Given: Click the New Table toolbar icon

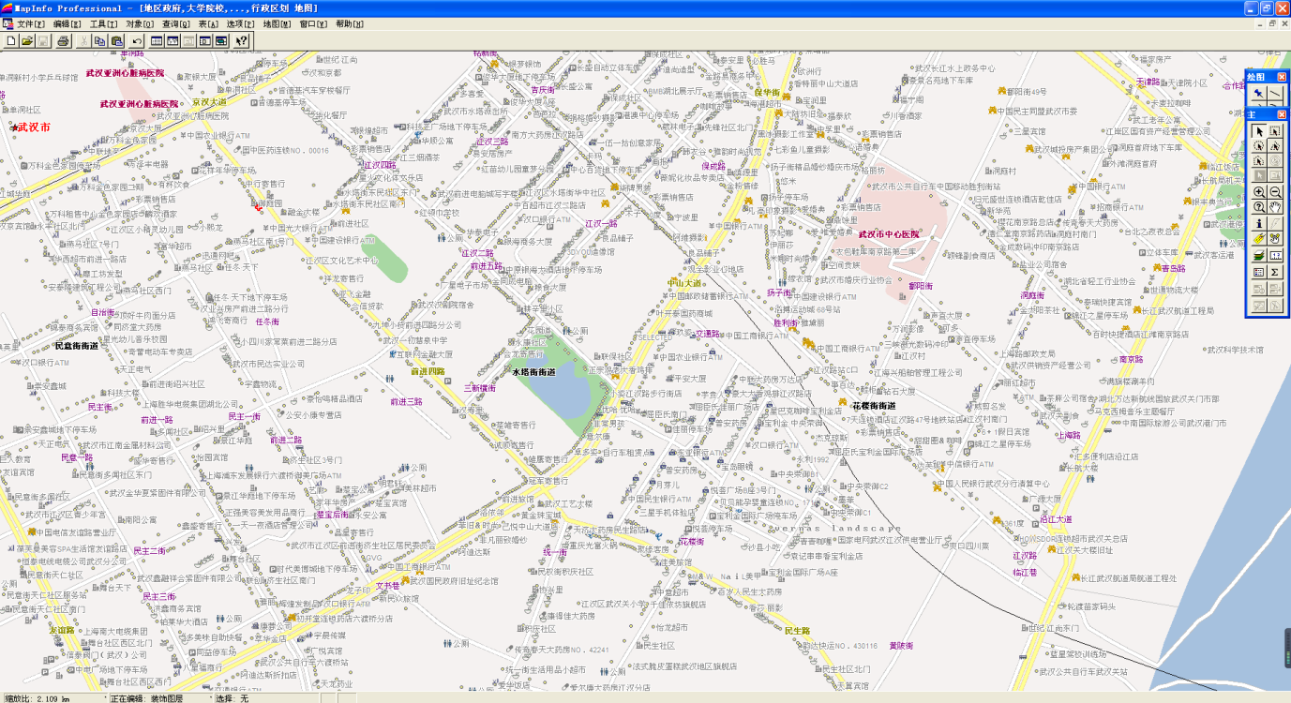Looking at the screenshot, I should click(11, 40).
